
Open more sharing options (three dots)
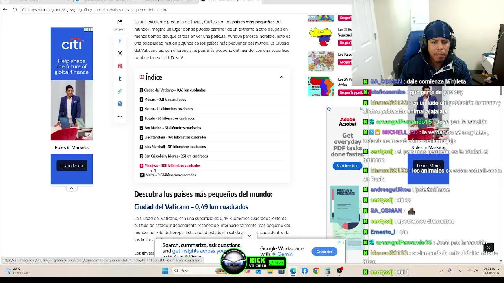tap(120, 116)
